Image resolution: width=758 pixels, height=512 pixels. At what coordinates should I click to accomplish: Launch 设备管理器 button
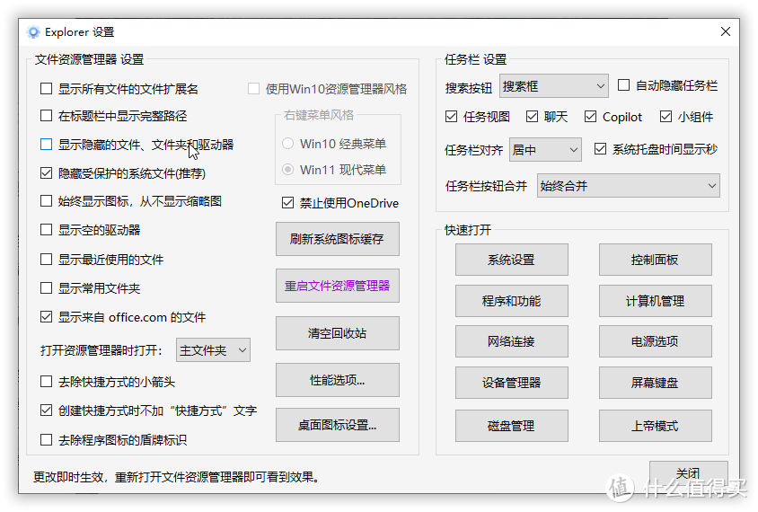click(511, 383)
